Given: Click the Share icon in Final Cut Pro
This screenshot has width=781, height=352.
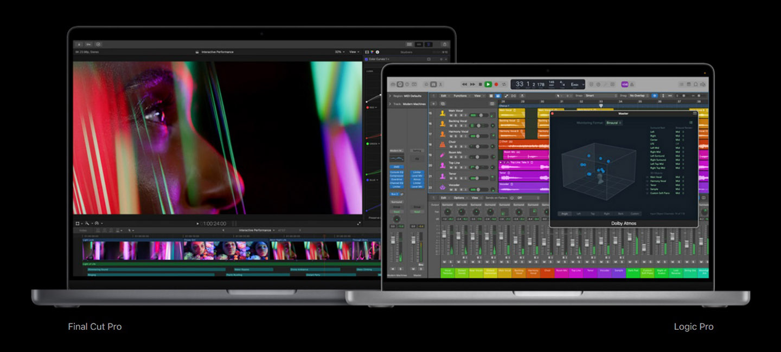Looking at the screenshot, I should coord(445,44).
